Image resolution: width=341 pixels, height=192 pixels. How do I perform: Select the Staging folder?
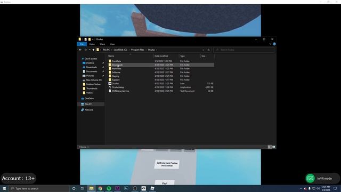pyautogui.click(x=116, y=76)
